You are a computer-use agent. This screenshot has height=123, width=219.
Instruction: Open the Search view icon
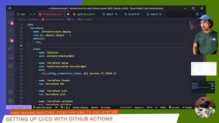[11, 30]
